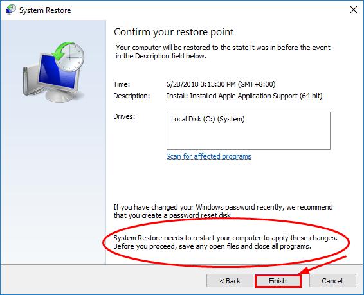The height and width of the screenshot is (295, 364).
Task: Click the password reset disk recommendation text
Action: coord(223,211)
